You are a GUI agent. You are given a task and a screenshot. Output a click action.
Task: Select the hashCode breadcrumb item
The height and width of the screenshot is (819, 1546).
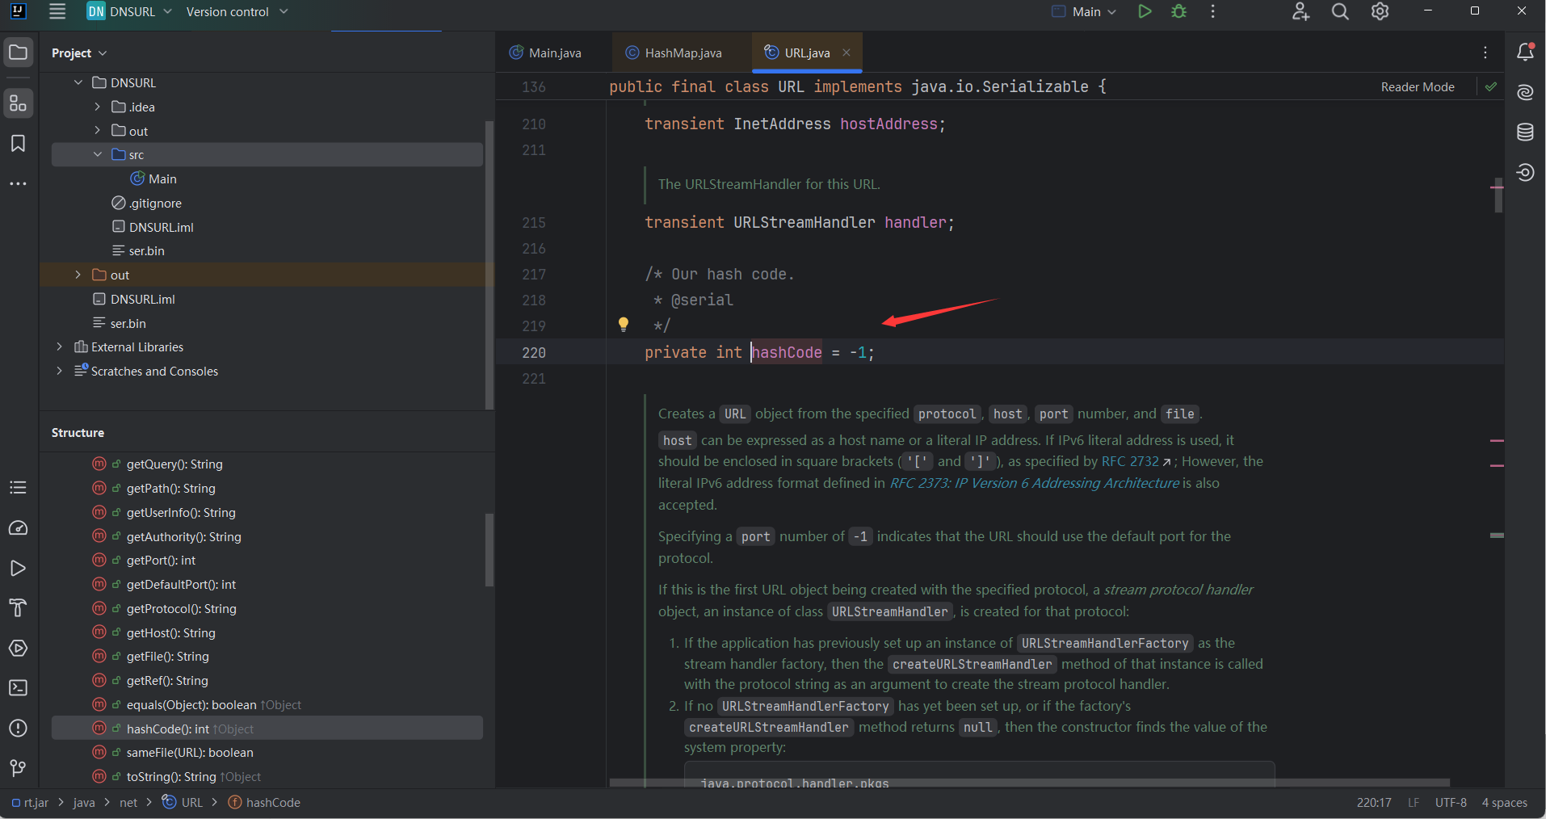264,802
